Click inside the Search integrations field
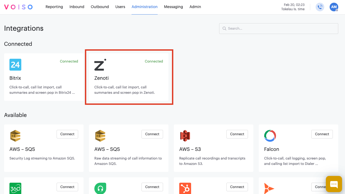The width and height of the screenshot is (345, 194). pyautogui.click(x=278, y=28)
